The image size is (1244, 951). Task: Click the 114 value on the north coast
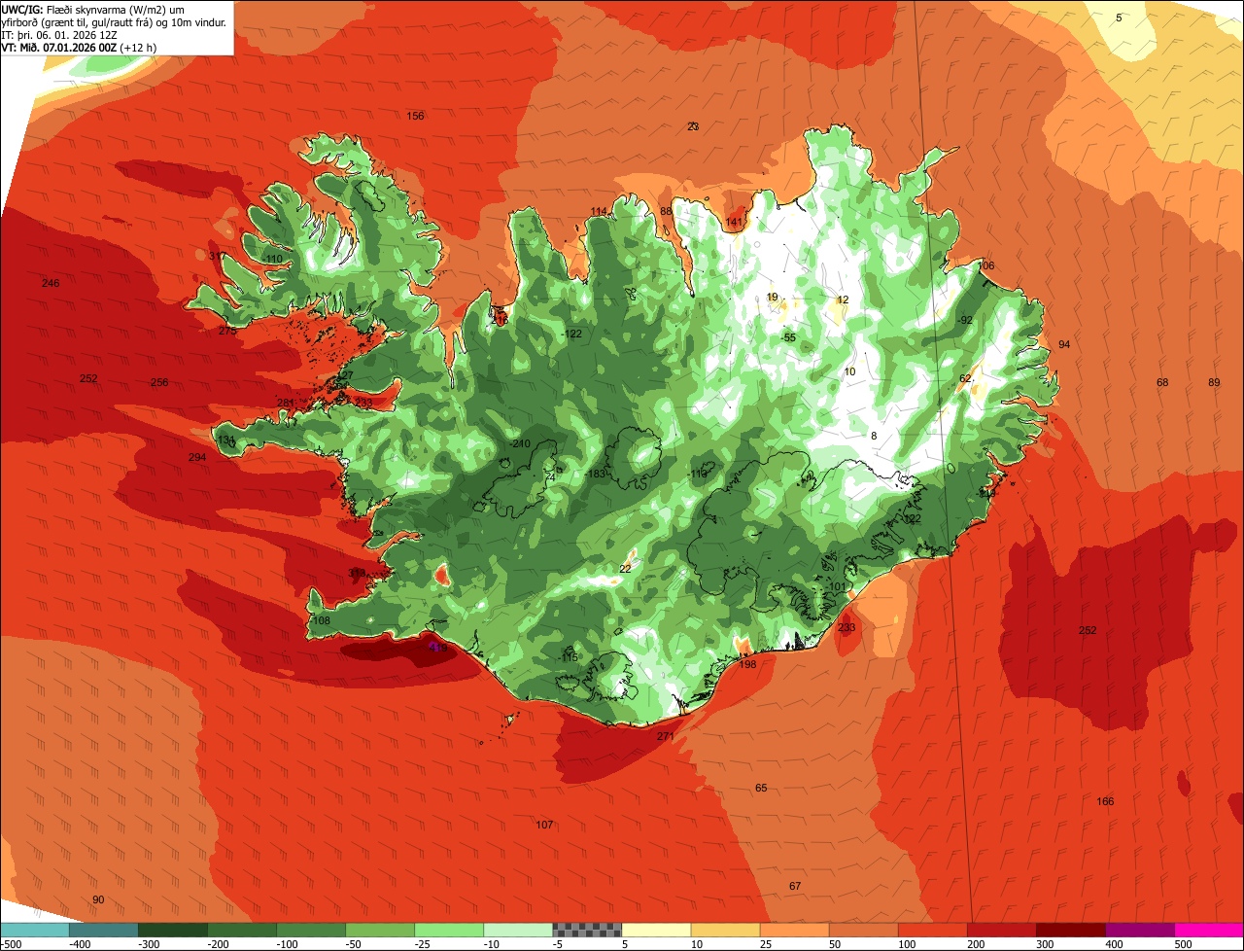point(599,212)
